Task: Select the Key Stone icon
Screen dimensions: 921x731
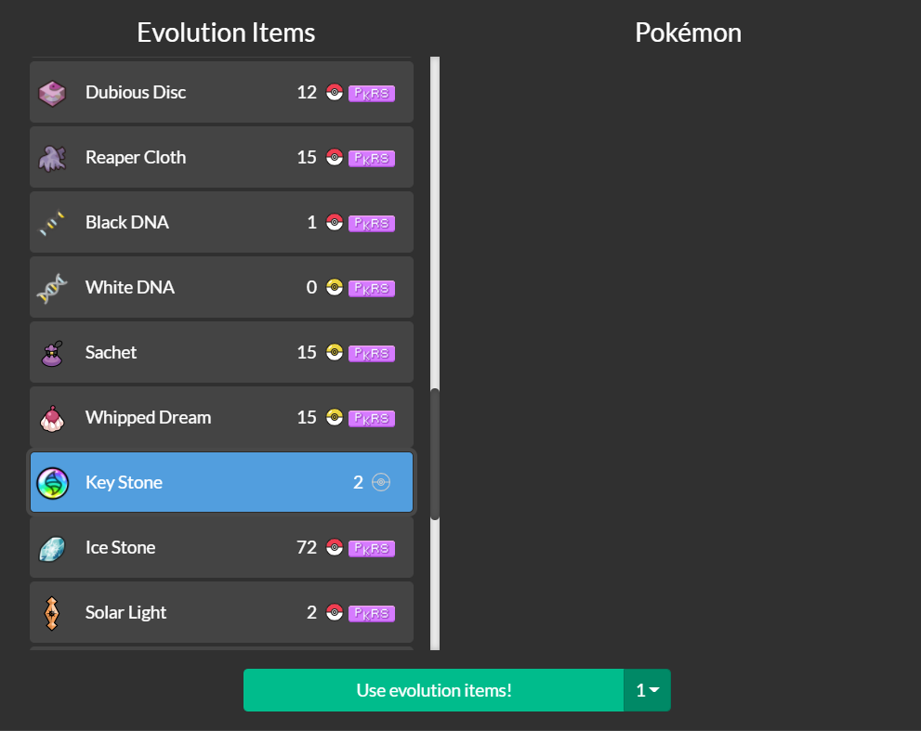Action: [x=53, y=482]
